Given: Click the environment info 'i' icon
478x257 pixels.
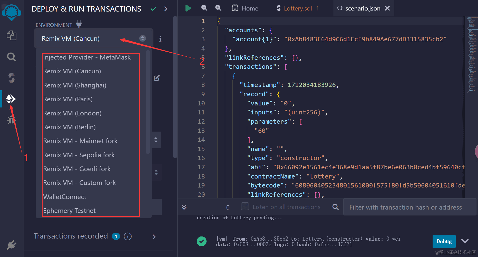Looking at the screenshot, I should [160, 39].
